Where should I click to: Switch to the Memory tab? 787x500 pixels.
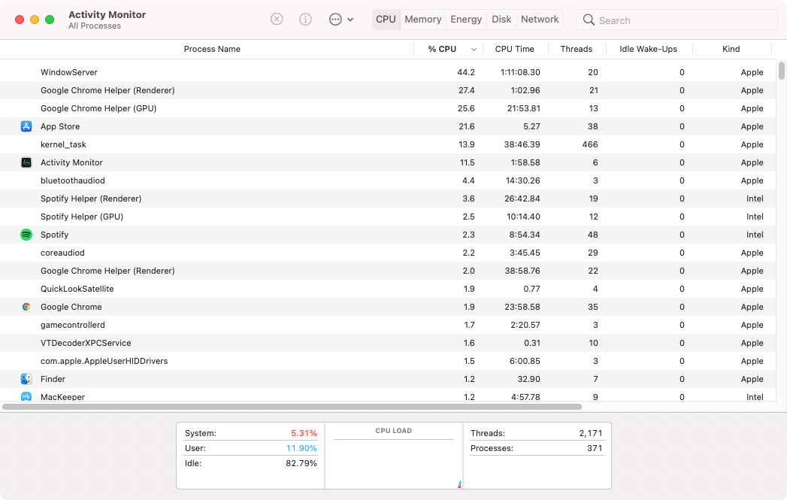(423, 19)
